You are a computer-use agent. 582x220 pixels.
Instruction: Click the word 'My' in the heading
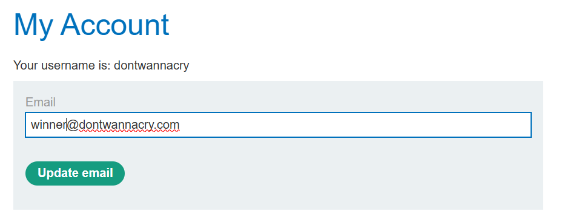pos(33,26)
